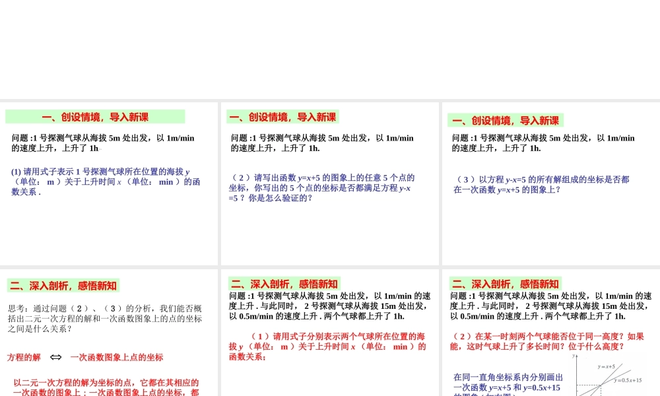The height and width of the screenshot is (396, 660).
Task: Click the blue text 在同一直角坐标系内分别画出
Action: [x=508, y=376]
